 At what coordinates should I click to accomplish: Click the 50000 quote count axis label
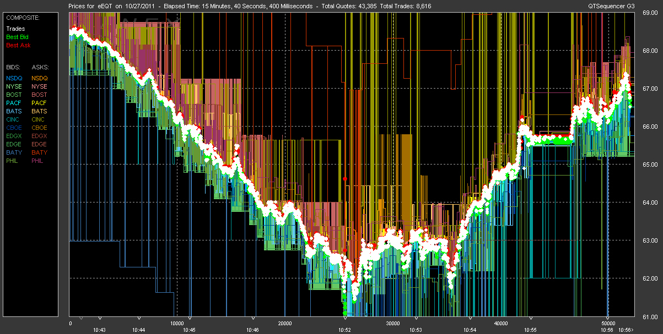point(608,324)
